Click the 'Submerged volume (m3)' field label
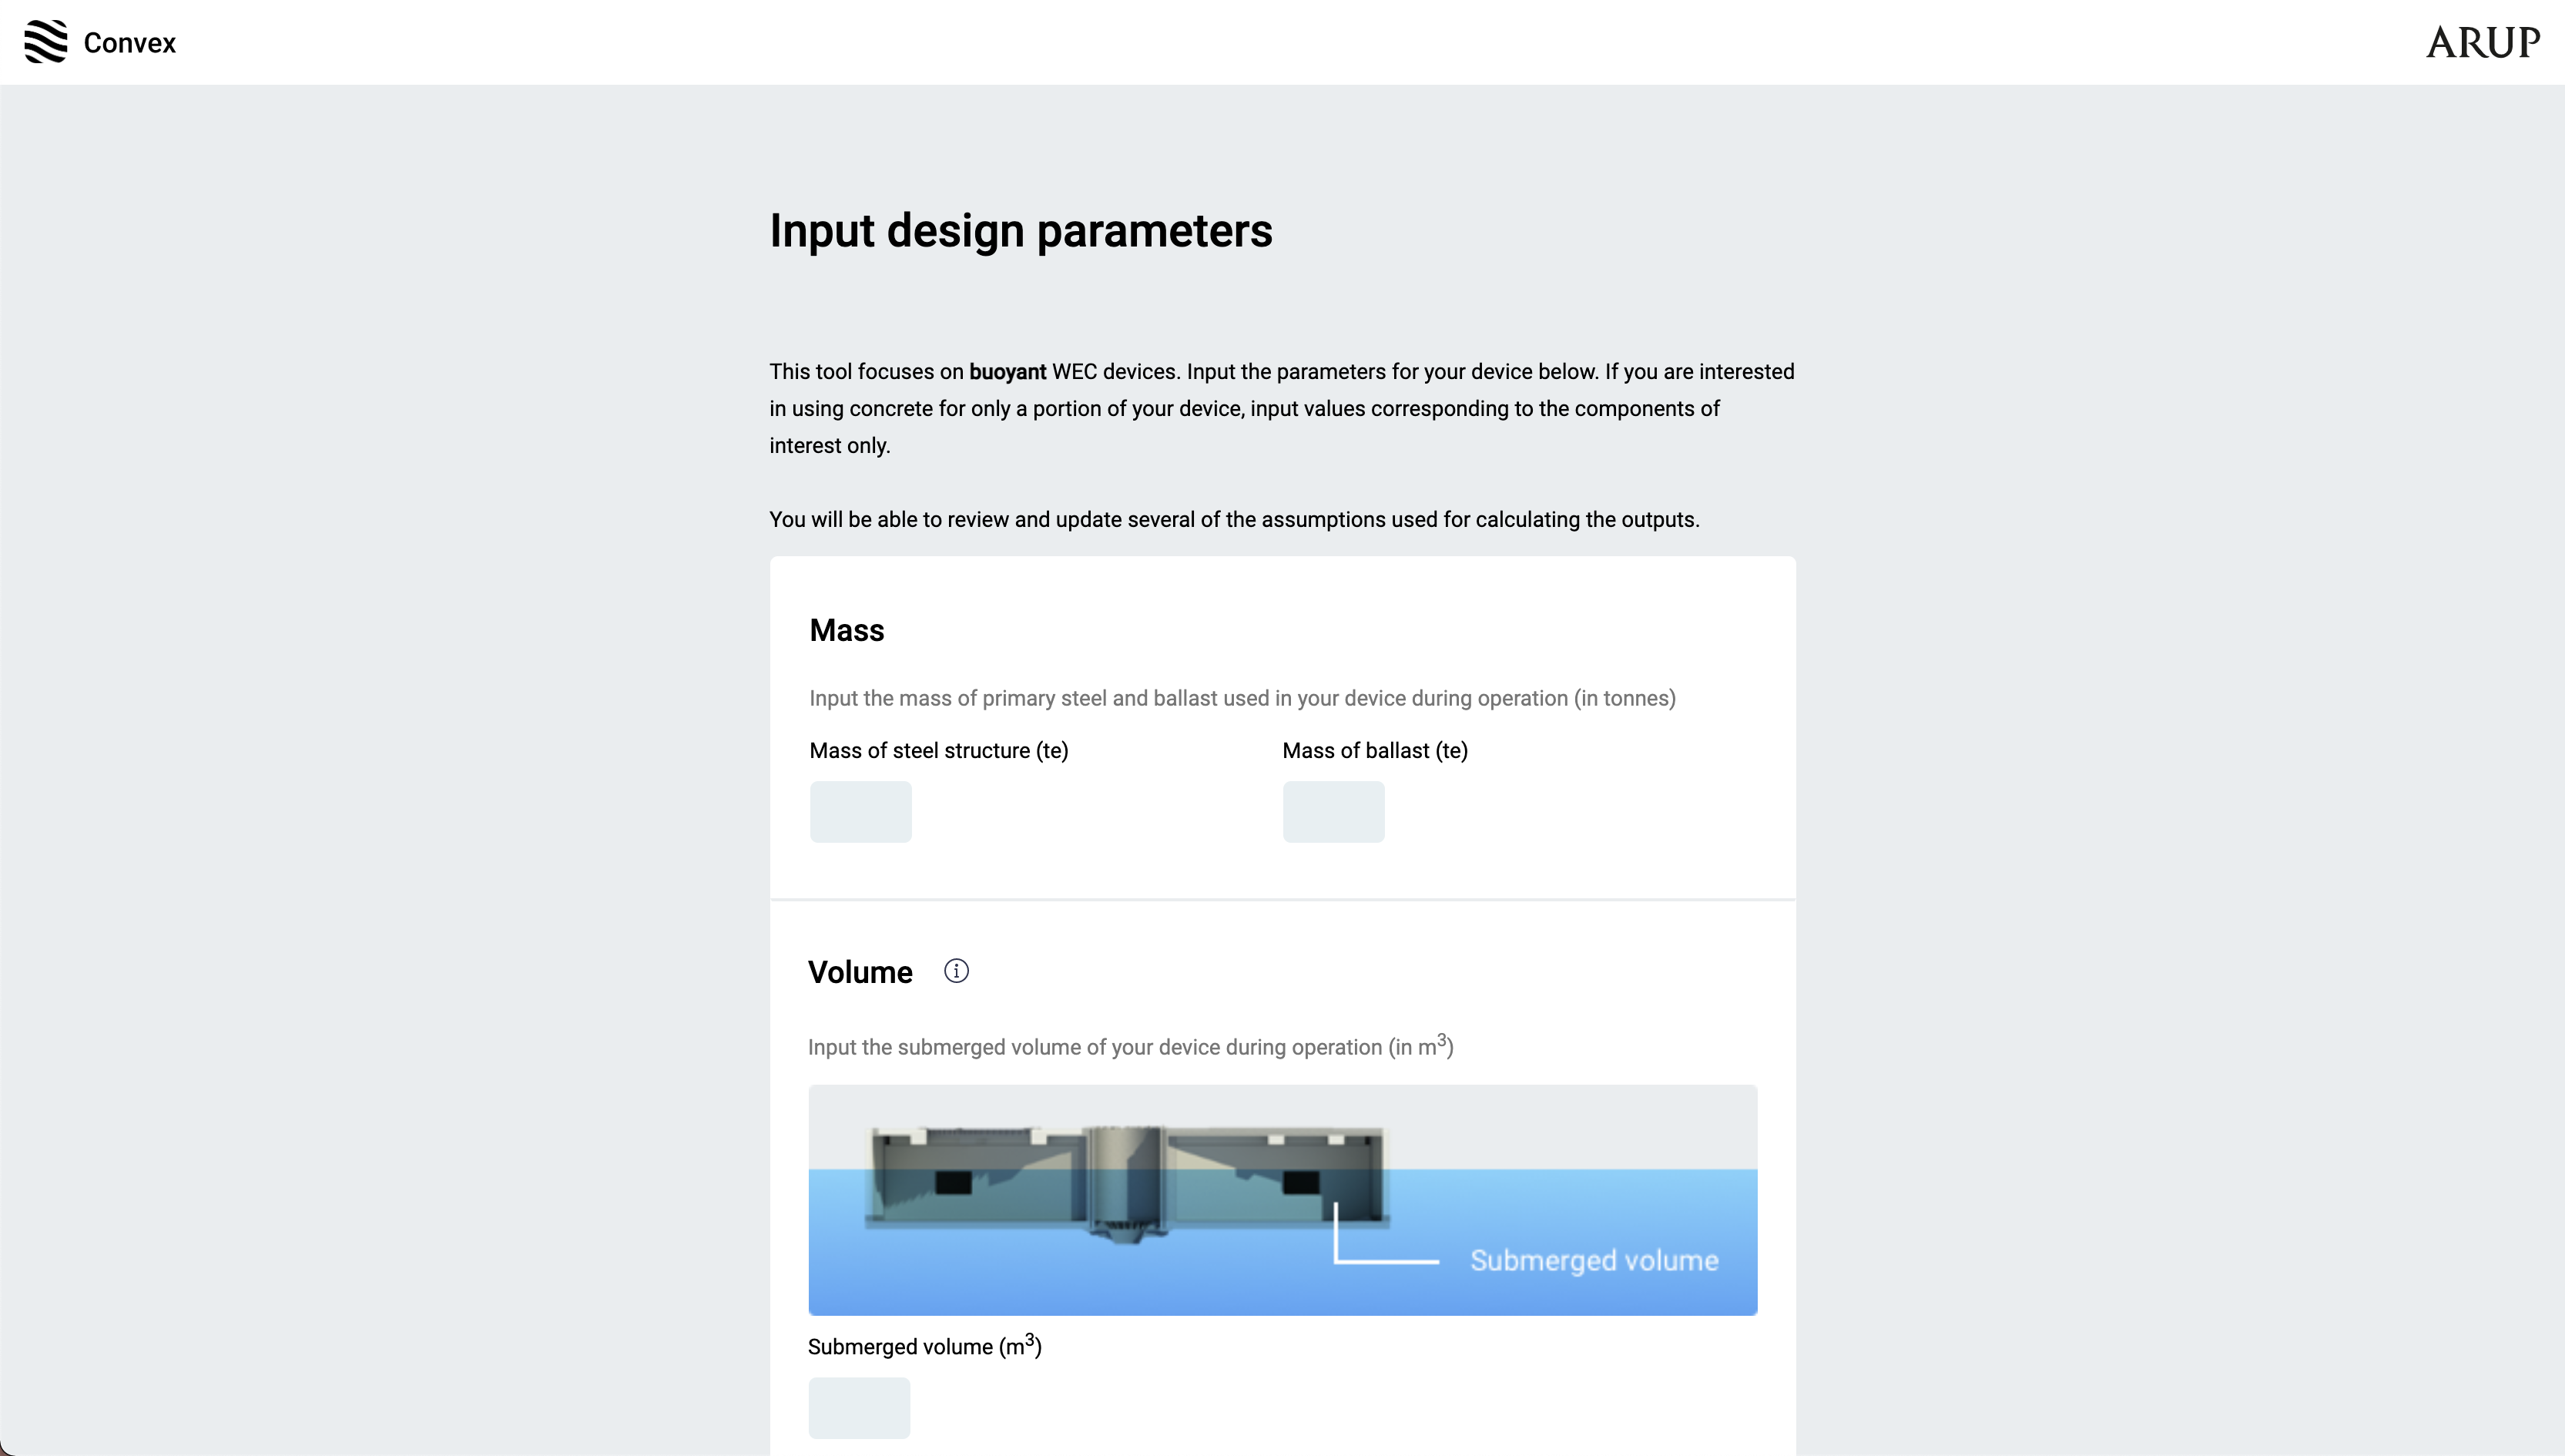This screenshot has width=2565, height=1456. click(x=924, y=1347)
